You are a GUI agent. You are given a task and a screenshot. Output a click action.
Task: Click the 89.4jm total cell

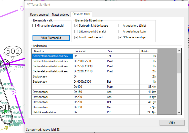(148, 87)
